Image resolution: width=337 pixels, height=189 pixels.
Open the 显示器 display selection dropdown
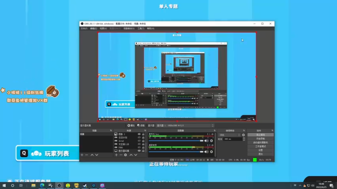(x=185, y=126)
